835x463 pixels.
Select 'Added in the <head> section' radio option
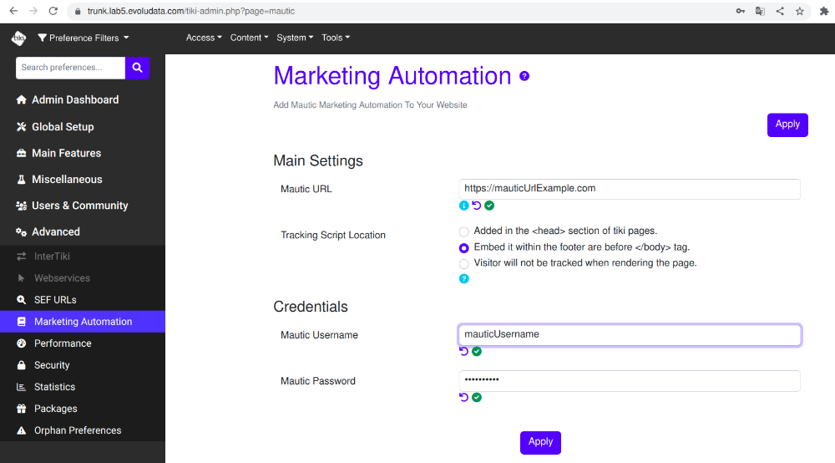click(463, 231)
